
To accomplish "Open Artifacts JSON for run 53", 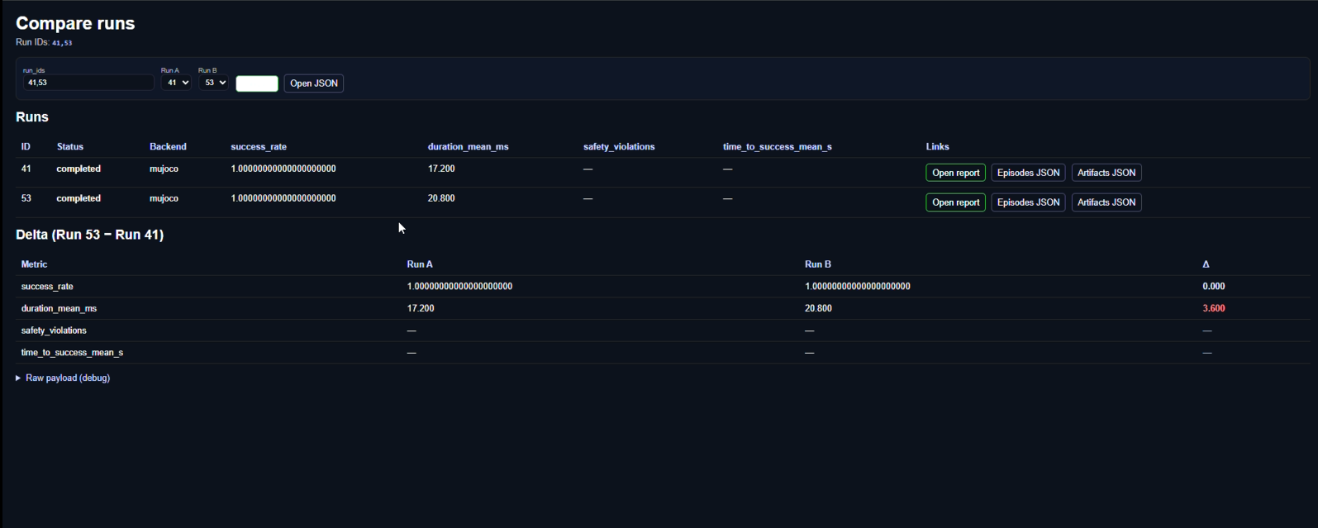I will (1106, 202).
